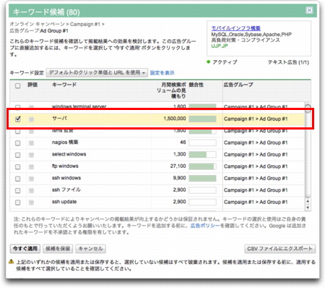325x288 pixels.
Task: Click rating face icon for ssh ファイル row
Action: [31, 190]
